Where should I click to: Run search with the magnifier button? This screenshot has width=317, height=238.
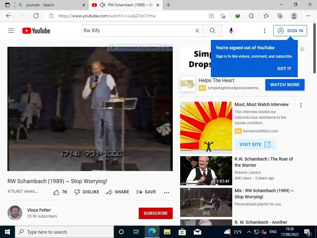[212, 31]
